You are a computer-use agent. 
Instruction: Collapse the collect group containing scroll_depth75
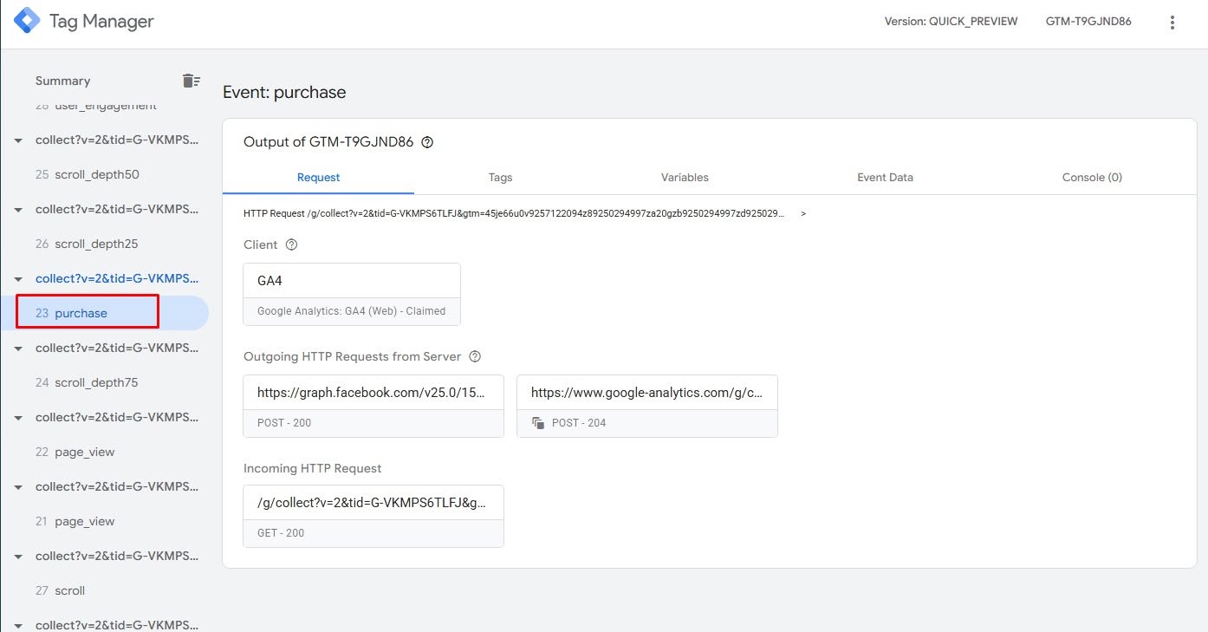tap(18, 349)
